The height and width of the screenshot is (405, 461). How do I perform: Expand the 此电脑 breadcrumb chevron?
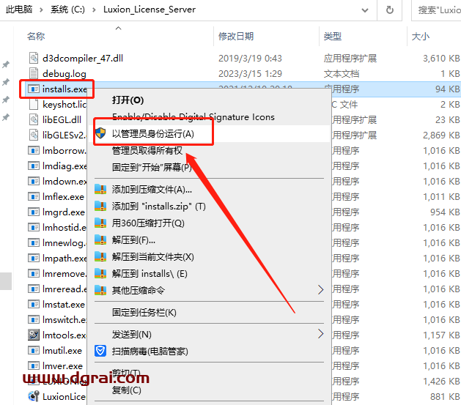click(41, 10)
